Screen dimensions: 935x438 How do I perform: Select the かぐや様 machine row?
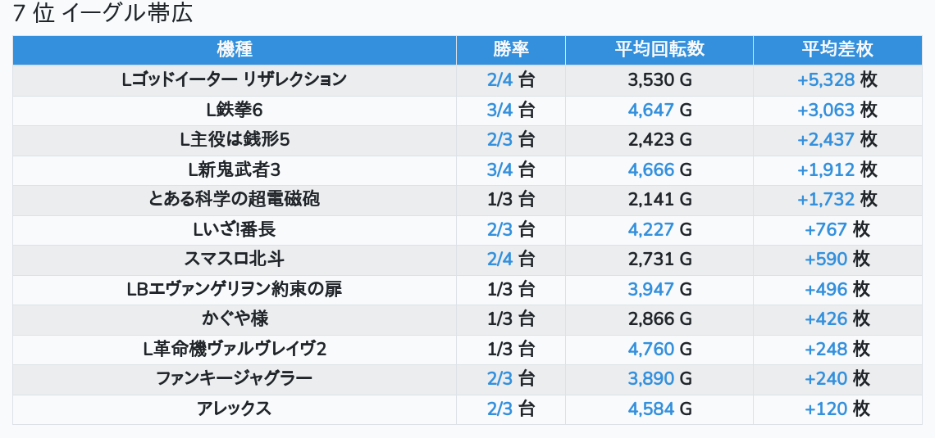[235, 319]
